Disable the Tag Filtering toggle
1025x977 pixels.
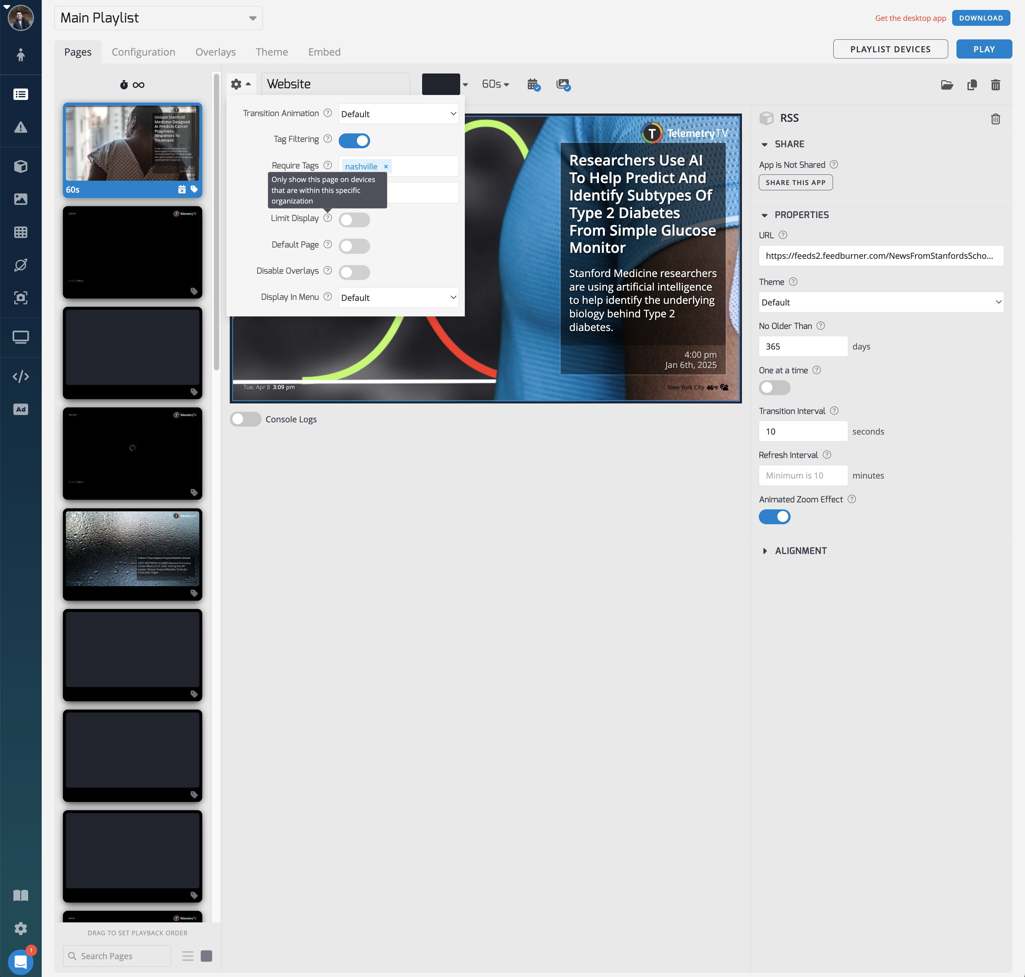[354, 141]
